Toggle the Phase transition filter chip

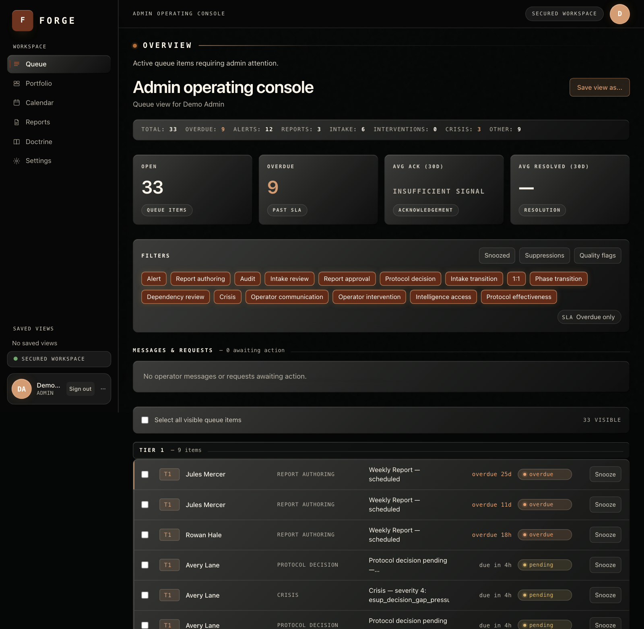tap(558, 279)
